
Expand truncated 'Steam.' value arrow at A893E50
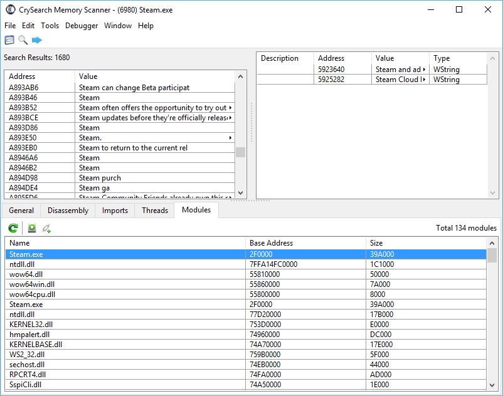(230, 138)
